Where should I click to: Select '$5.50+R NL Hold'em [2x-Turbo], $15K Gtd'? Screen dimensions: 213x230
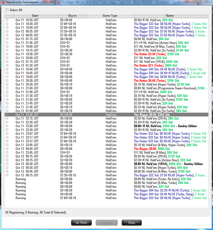pyautogui.click(x=106, y=100)
